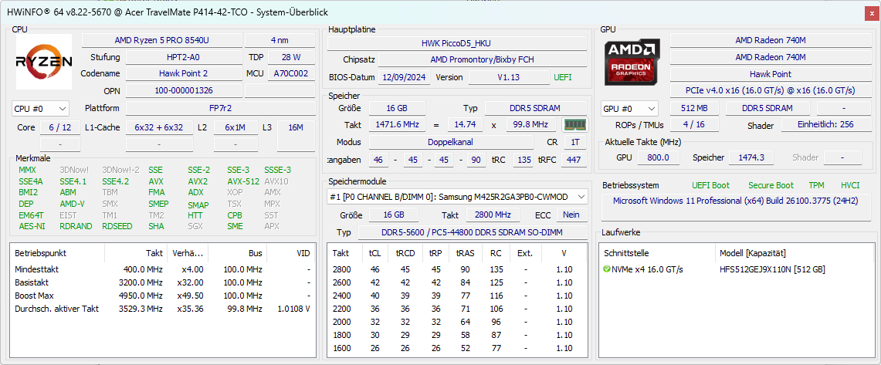Select the Boost Max row
Viewport: 881px width, 365px height.
coord(162,296)
